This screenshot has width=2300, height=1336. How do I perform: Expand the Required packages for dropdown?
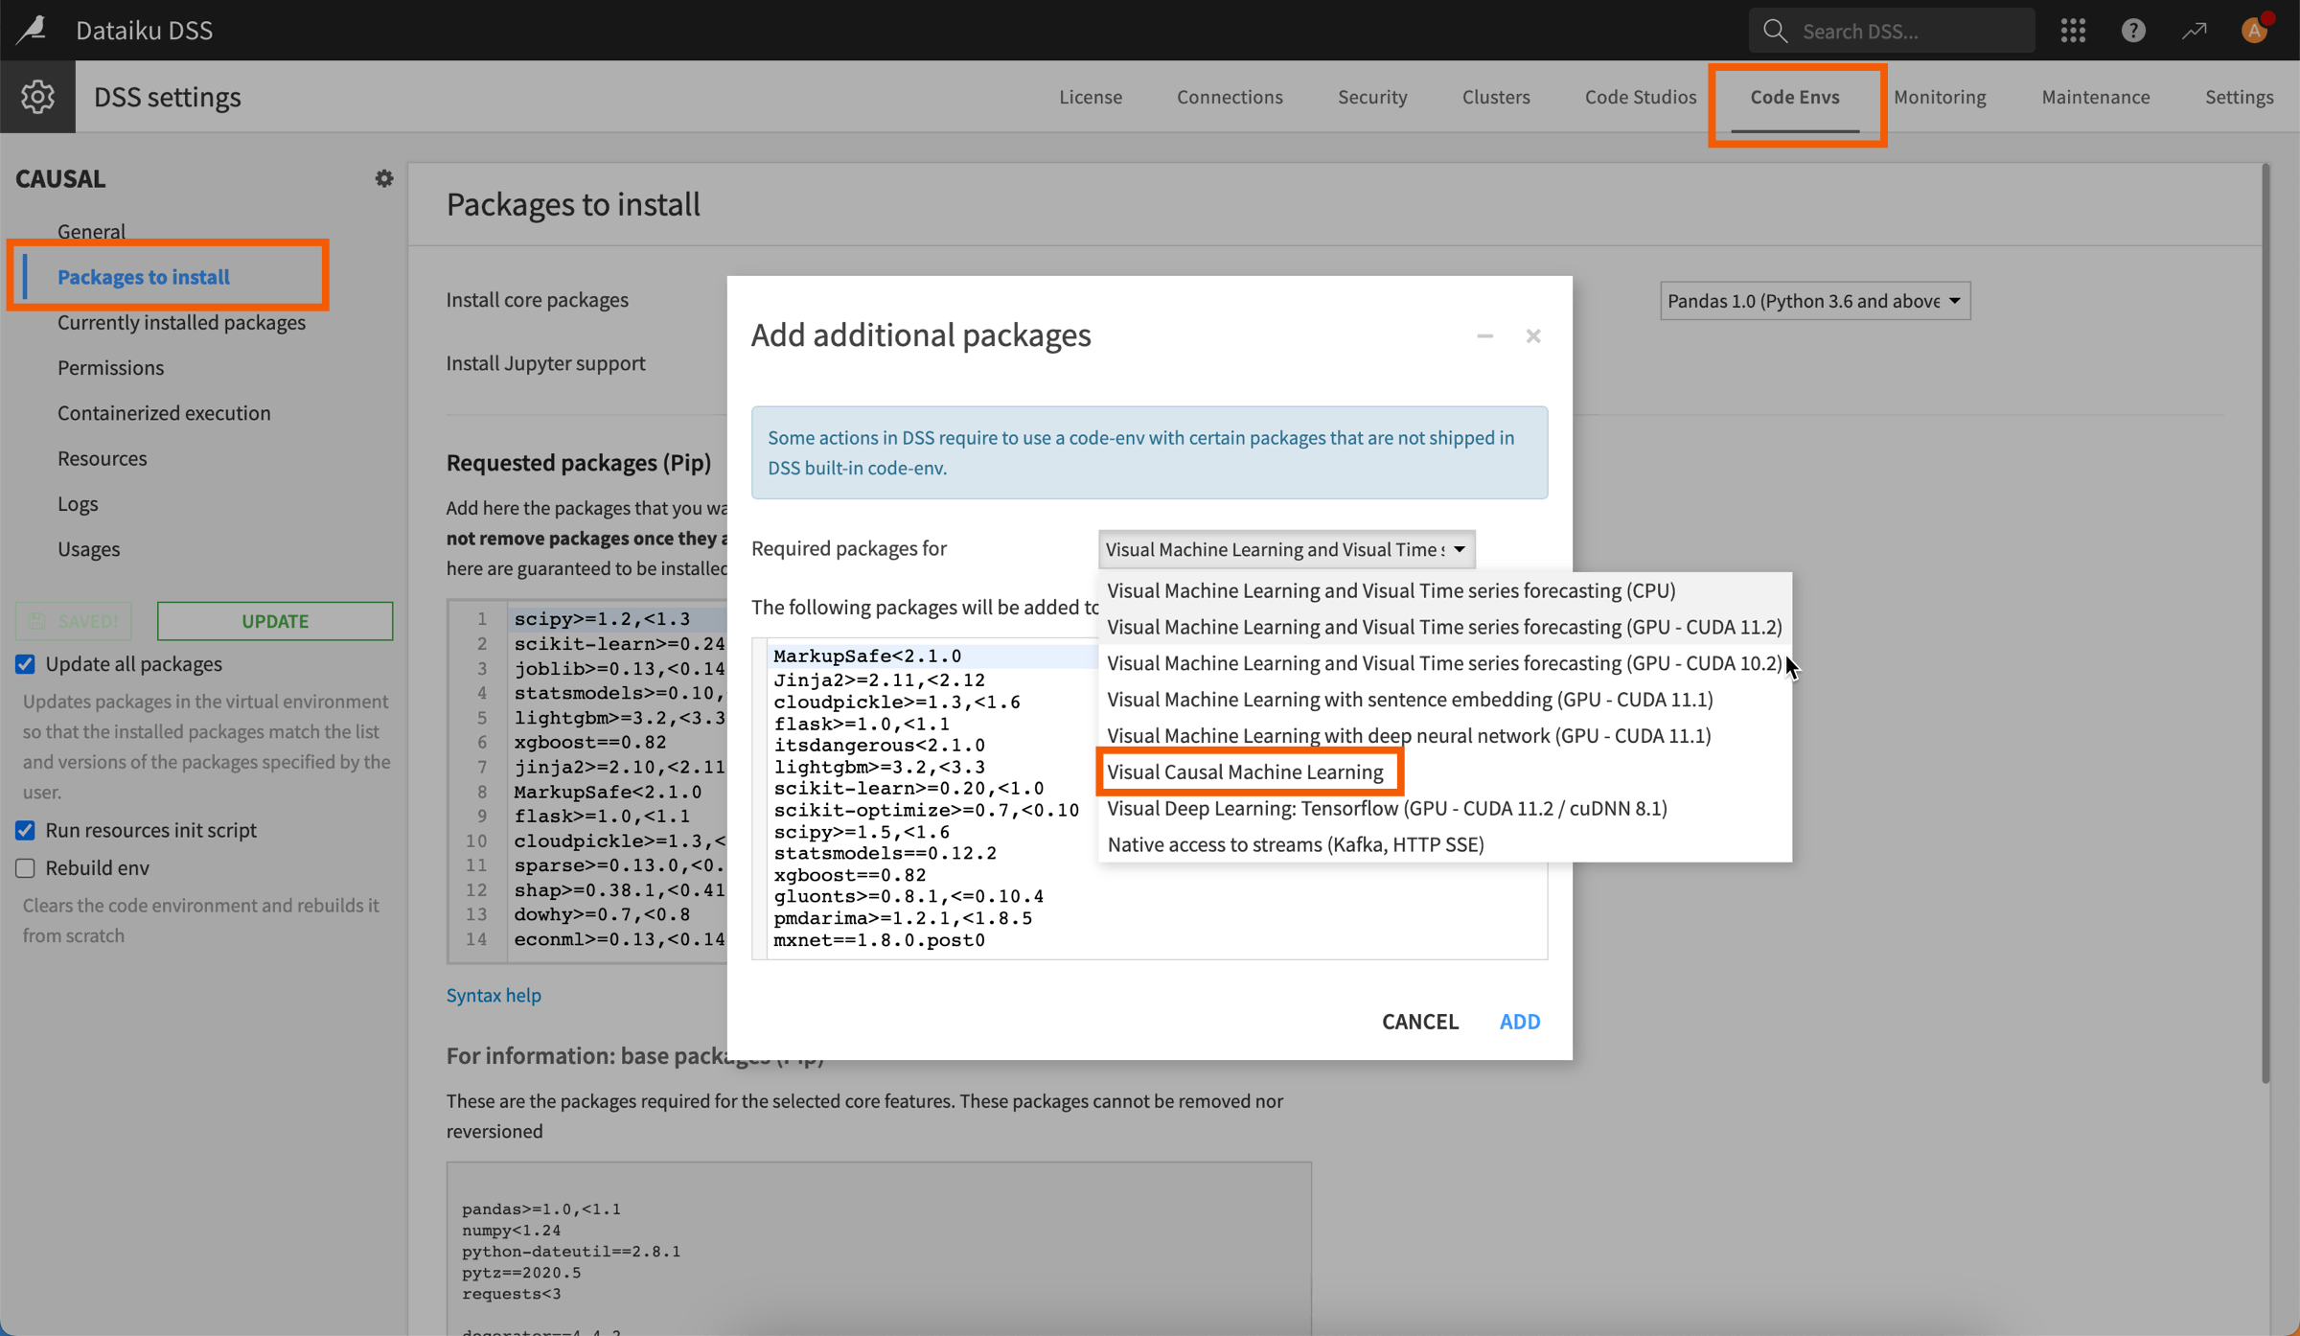[1285, 548]
